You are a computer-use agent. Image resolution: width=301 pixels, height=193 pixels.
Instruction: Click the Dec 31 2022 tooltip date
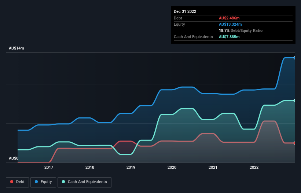[185, 11]
